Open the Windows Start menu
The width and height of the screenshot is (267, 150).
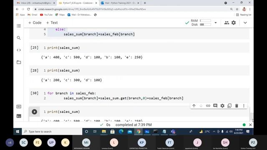[x=18, y=132]
